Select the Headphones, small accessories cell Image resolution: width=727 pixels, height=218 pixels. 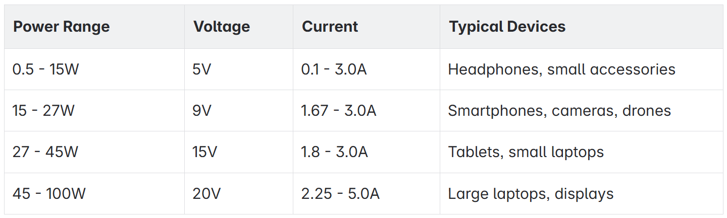click(561, 69)
